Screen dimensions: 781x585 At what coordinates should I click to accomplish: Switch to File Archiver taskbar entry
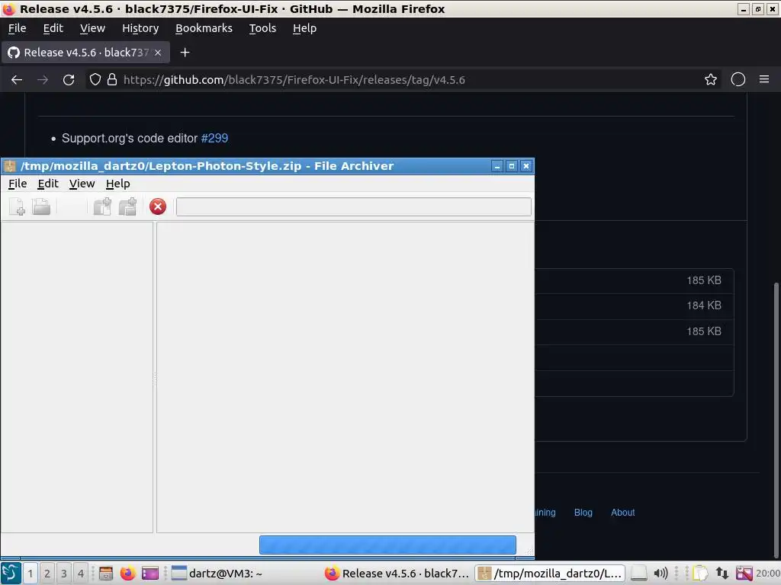coord(549,574)
